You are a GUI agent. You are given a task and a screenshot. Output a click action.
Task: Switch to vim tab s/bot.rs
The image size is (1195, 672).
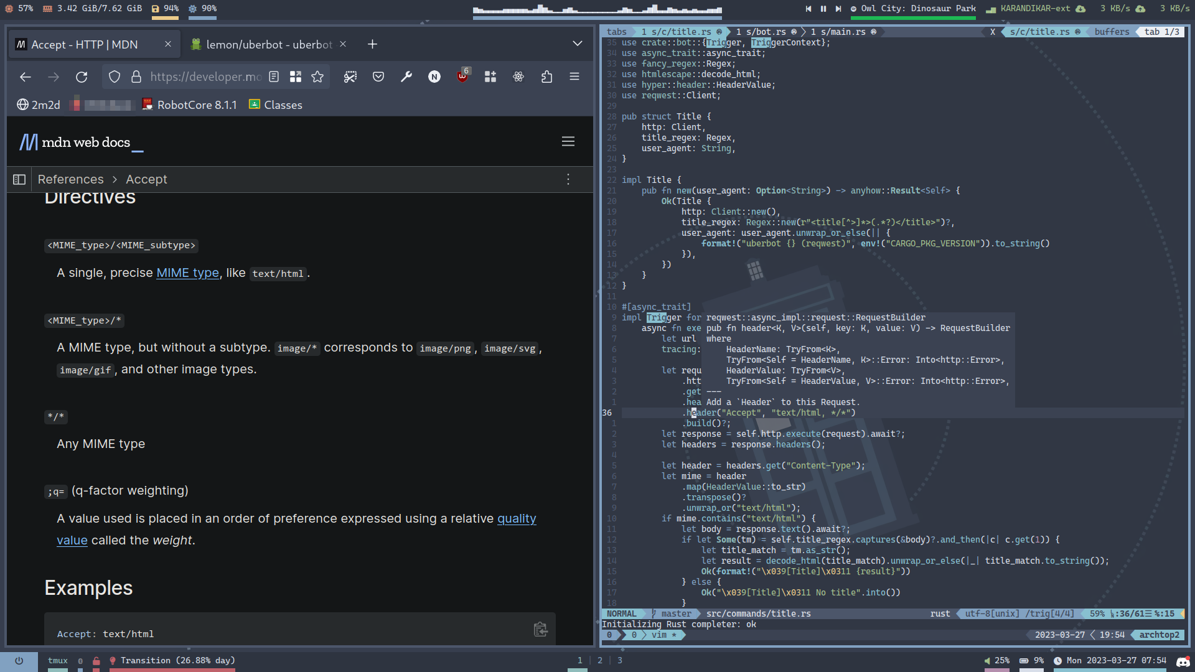coord(766,32)
